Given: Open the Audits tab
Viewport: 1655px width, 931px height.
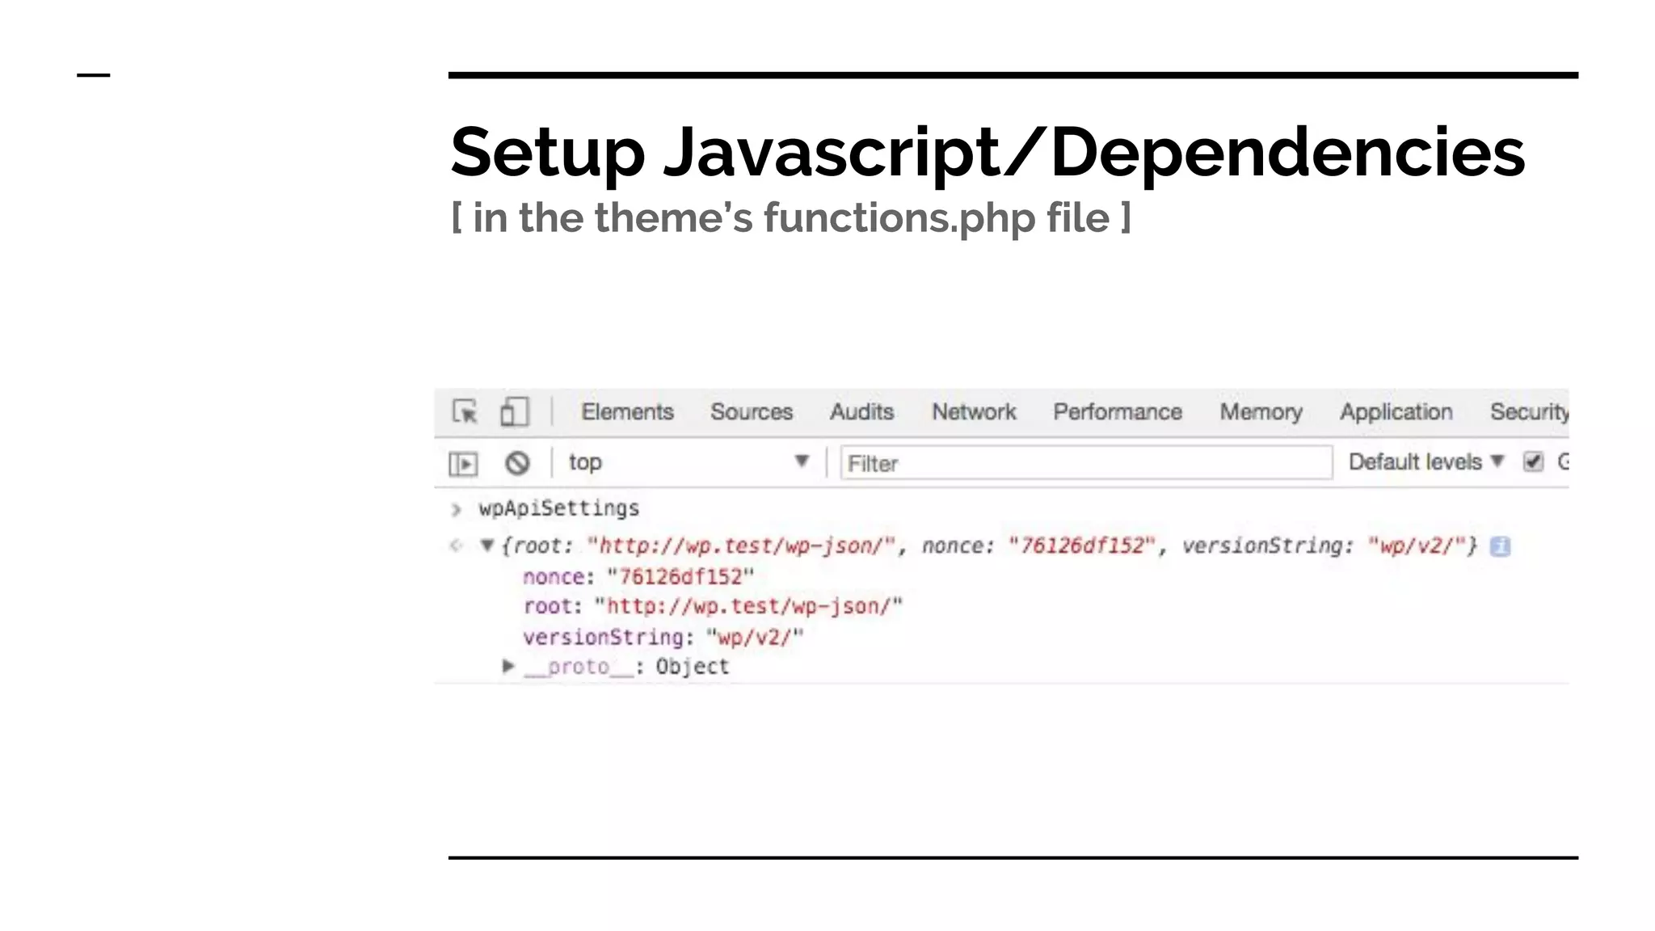Looking at the screenshot, I should pos(861,411).
